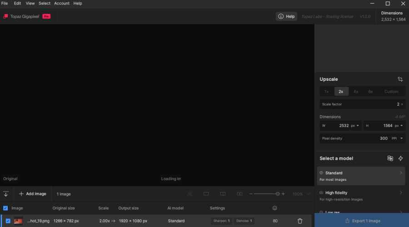The width and height of the screenshot is (409, 227).
Task: Delete hot_19.png with trash icon
Action: [x=300, y=221]
